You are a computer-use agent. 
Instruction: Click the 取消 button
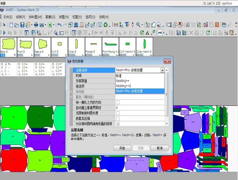(x=160, y=148)
